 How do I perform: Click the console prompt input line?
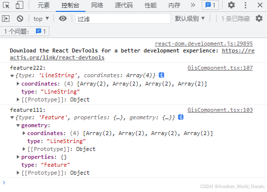point(133,183)
